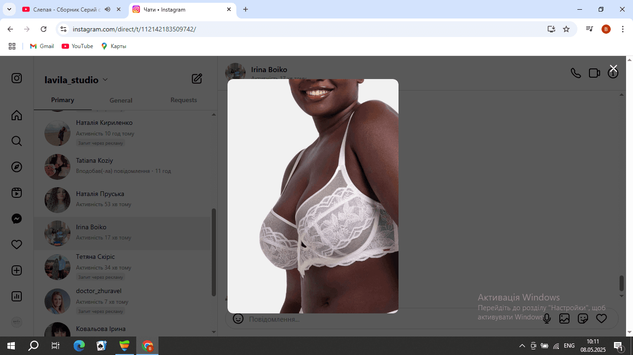Open Notifications heart icon in sidebar
This screenshot has width=633, height=355.
[17, 245]
